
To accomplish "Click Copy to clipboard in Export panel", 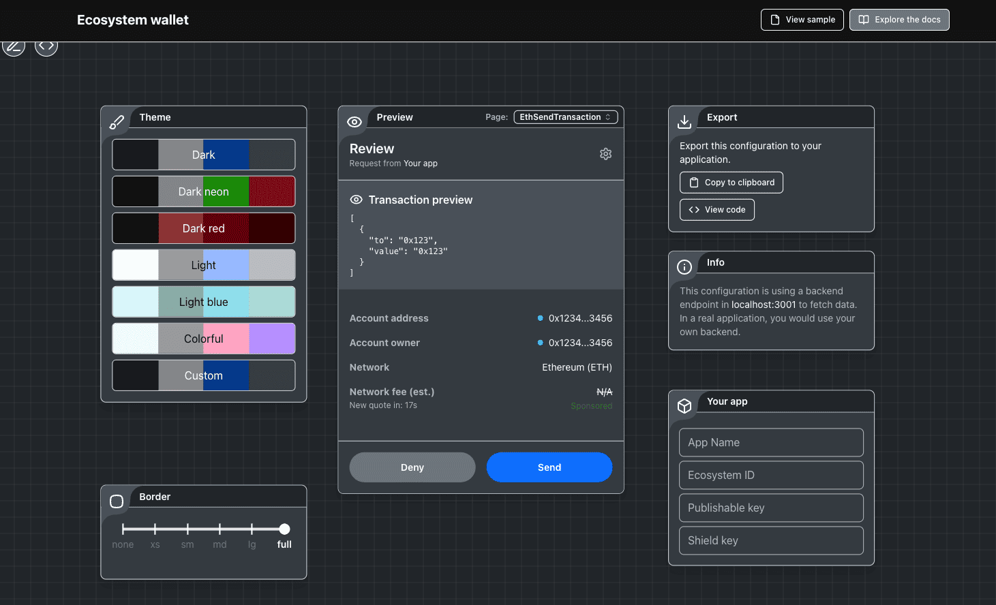I will click(x=731, y=182).
